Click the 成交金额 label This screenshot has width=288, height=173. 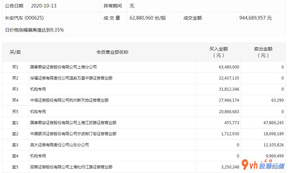coord(193,18)
